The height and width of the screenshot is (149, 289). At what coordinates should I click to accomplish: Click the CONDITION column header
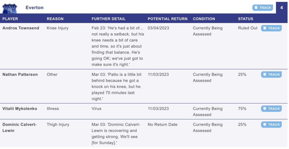coord(204,19)
